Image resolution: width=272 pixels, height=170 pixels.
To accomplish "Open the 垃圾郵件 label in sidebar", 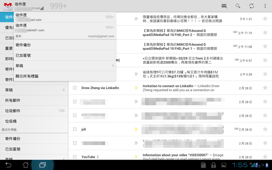I will 34,111.
